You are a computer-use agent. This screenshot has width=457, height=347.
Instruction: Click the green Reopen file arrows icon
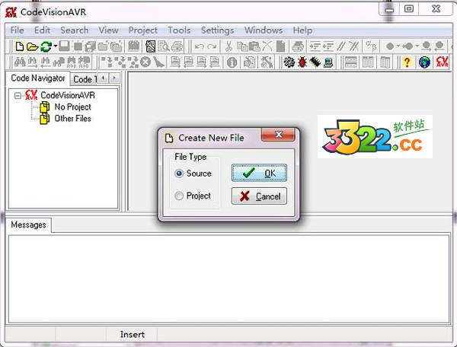pyautogui.click(x=46, y=46)
